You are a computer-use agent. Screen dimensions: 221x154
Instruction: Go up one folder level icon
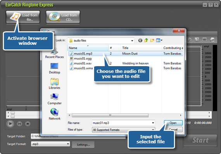[146, 40]
